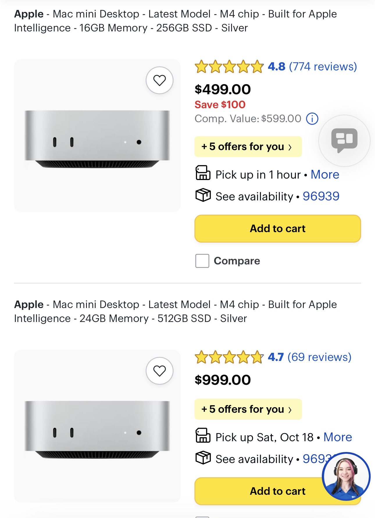
Task: Click the 4.8 star rating stars
Action: click(x=229, y=67)
